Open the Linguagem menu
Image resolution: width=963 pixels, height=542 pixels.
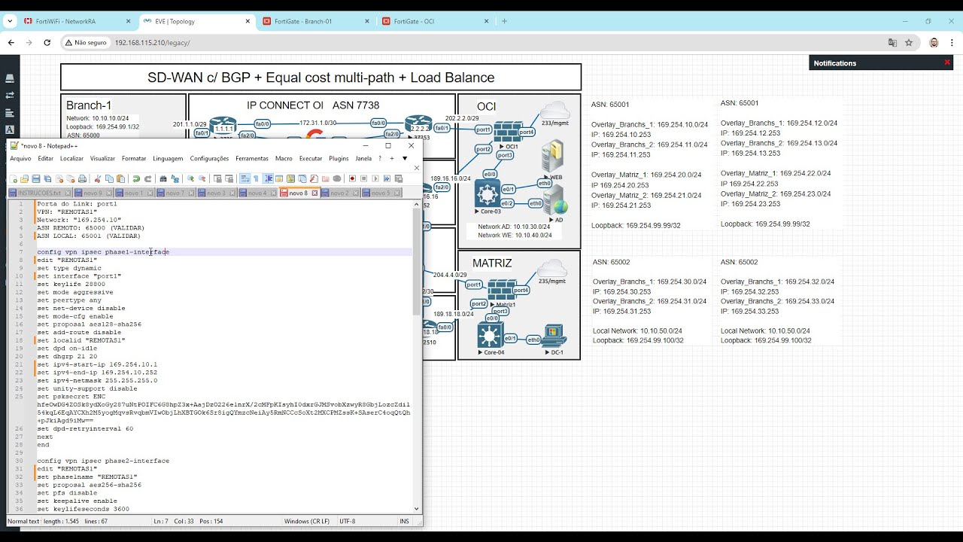click(168, 159)
